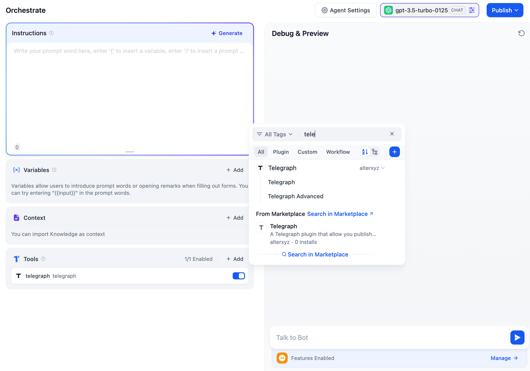Select the Plugin tab in tool picker

click(281, 152)
